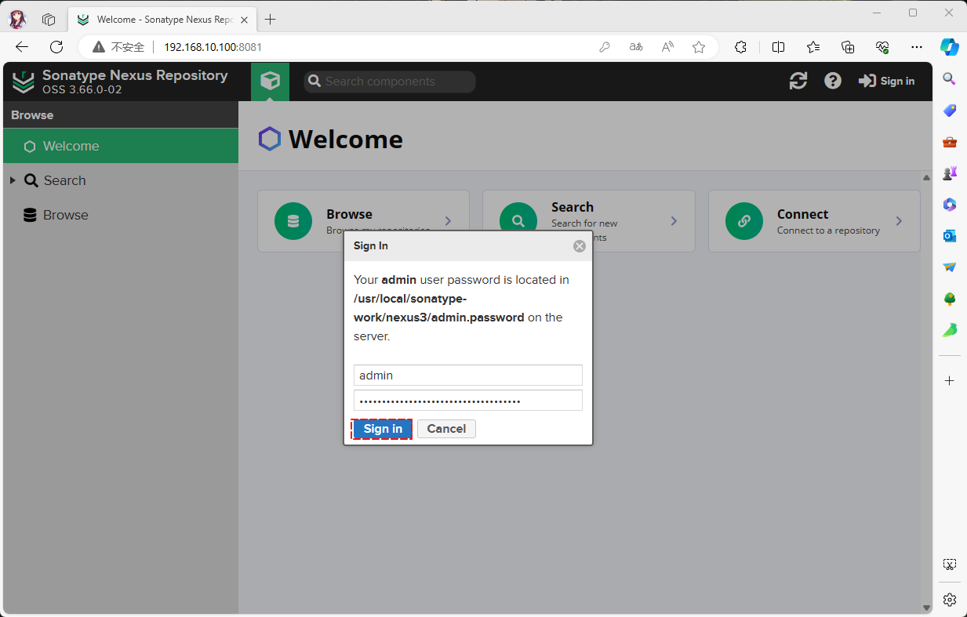The height and width of the screenshot is (617, 967).
Task: Click the refresh icon in Nexus header
Action: point(798,81)
